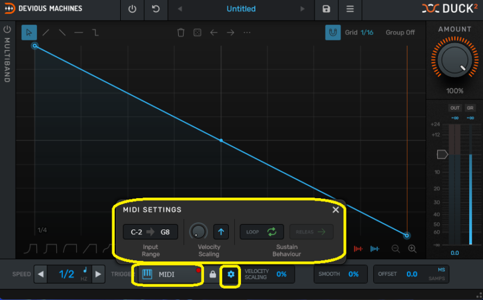Click the undo arrow icon
The image size is (483, 300).
coord(156,9)
